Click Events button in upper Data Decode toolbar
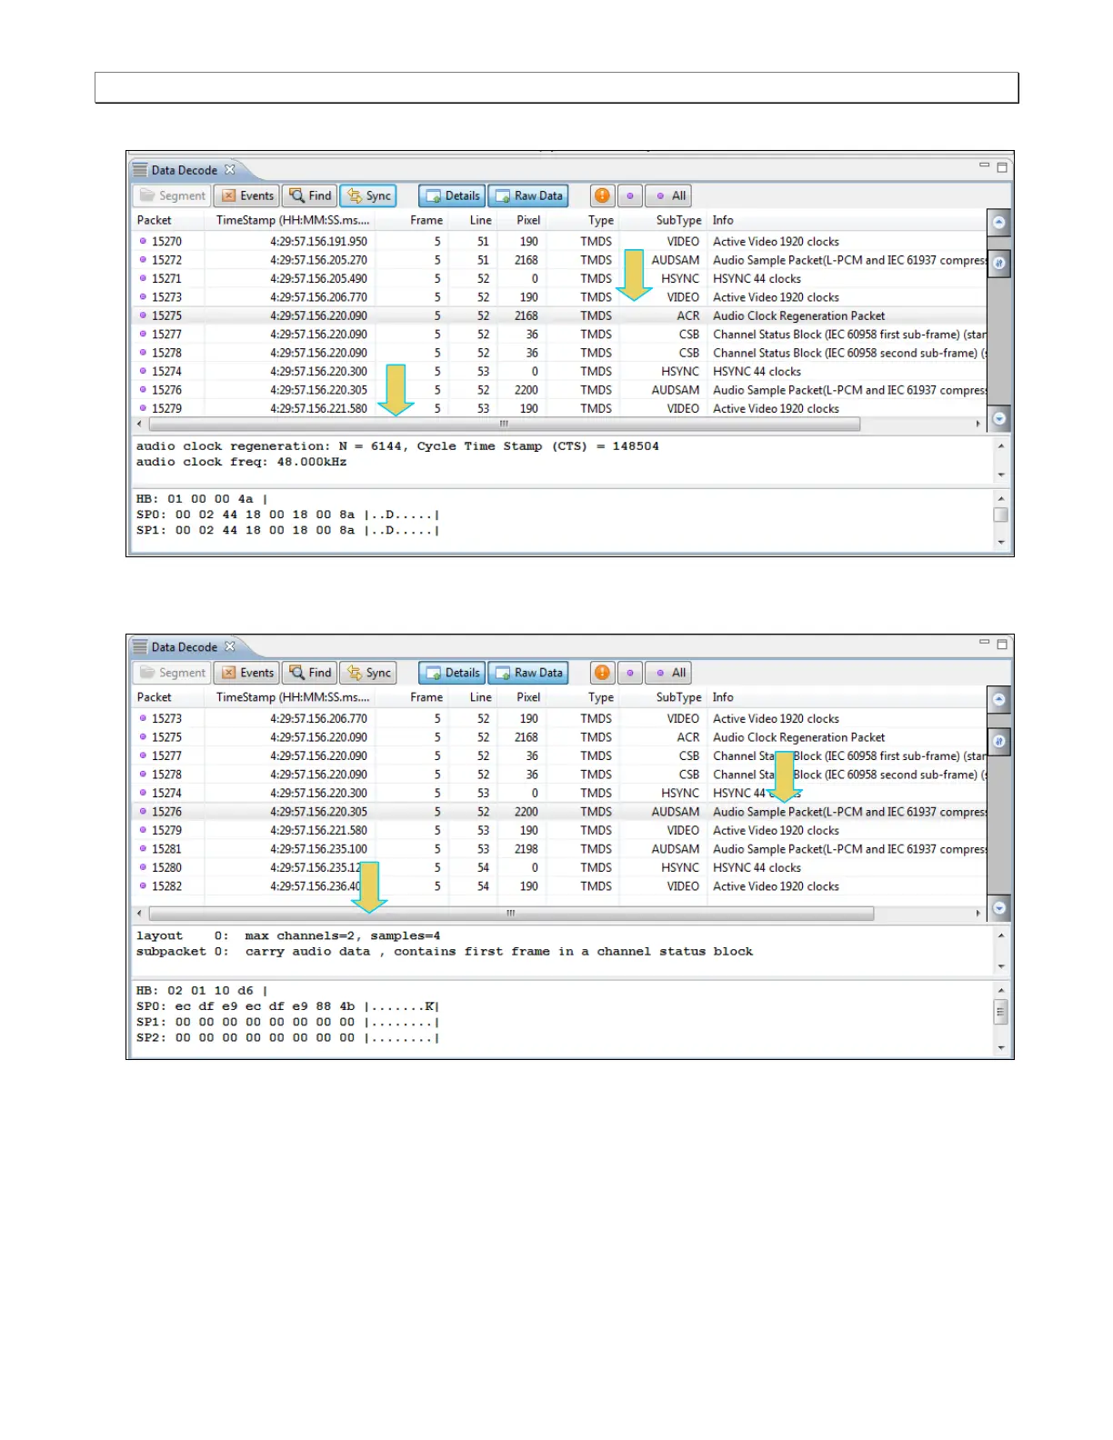This screenshot has width=1113, height=1440. [247, 195]
